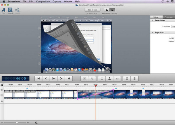Toggle track visibility eye icon

point(2,90)
